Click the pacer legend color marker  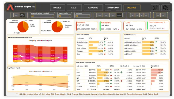tap(48, 41)
